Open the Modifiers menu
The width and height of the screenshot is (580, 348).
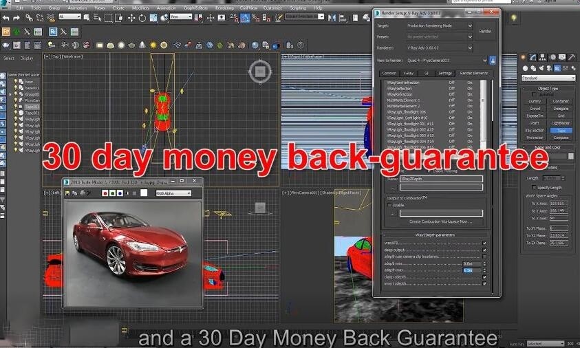click(140, 8)
